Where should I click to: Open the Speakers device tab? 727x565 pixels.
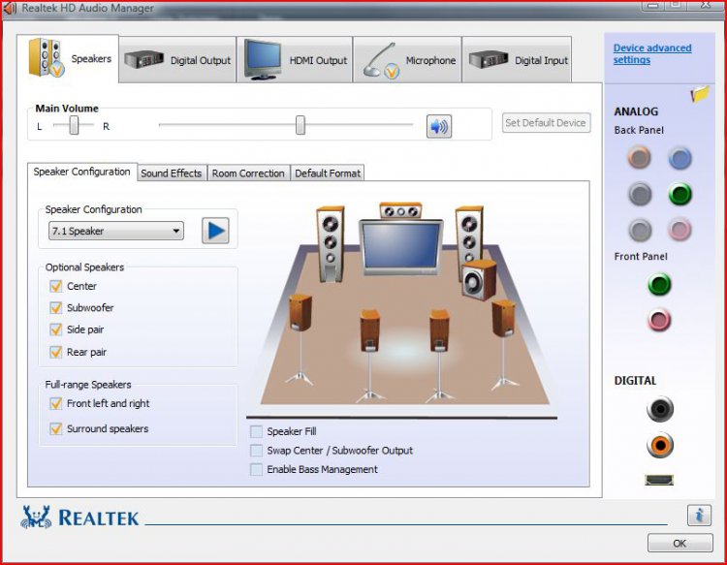pos(68,59)
